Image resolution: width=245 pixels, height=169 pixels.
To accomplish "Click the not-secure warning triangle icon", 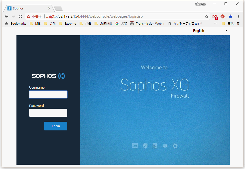I will coord(28,16).
